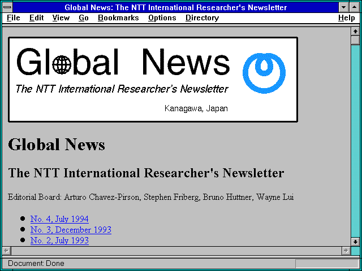Viewport: 362px width, 271px height.
Task: Click the vertical scrollbar thumb
Action: pyautogui.click(x=355, y=40)
